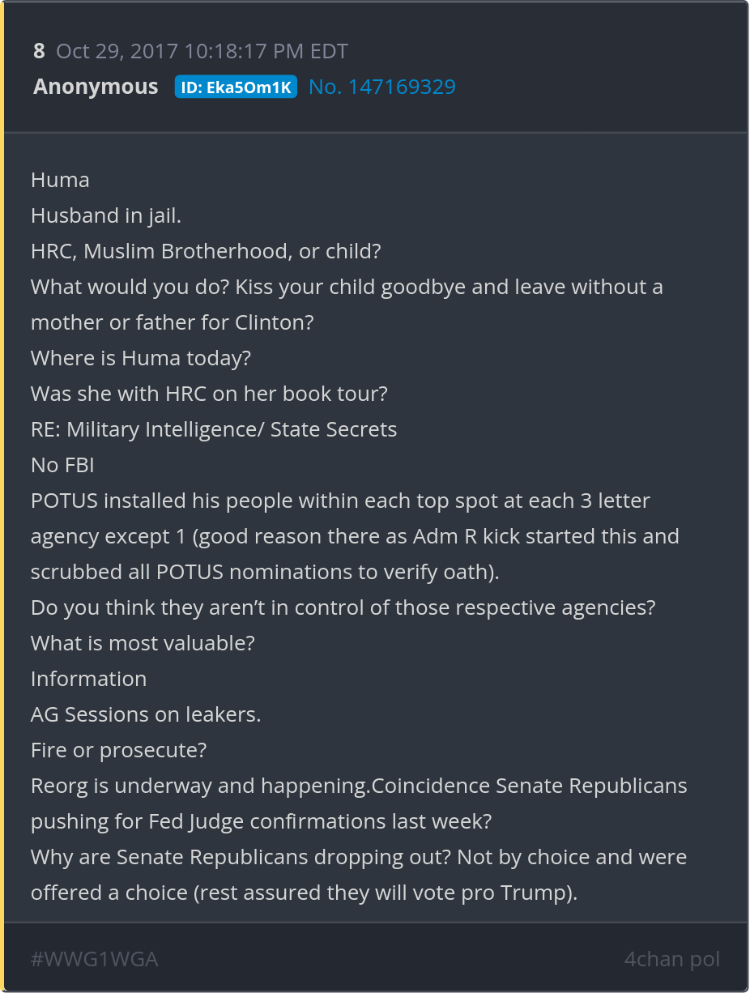Image resolution: width=750 pixels, height=993 pixels.
Task: Click the "No FBI" line
Action: [x=63, y=465]
